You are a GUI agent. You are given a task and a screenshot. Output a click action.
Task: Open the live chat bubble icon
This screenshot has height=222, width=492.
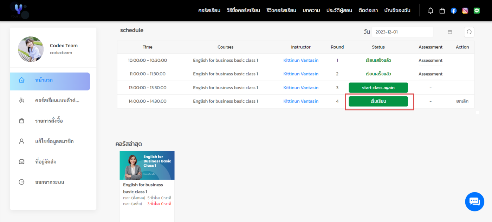(474, 202)
